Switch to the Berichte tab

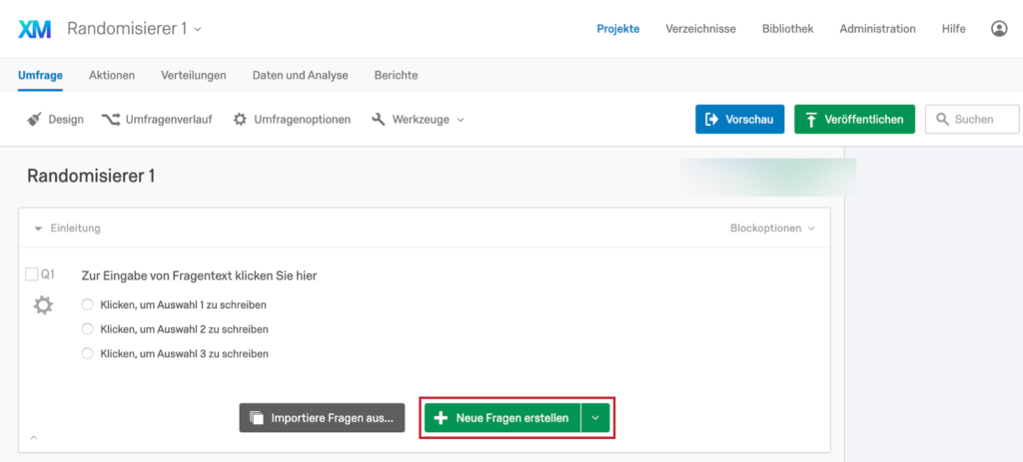[396, 75]
